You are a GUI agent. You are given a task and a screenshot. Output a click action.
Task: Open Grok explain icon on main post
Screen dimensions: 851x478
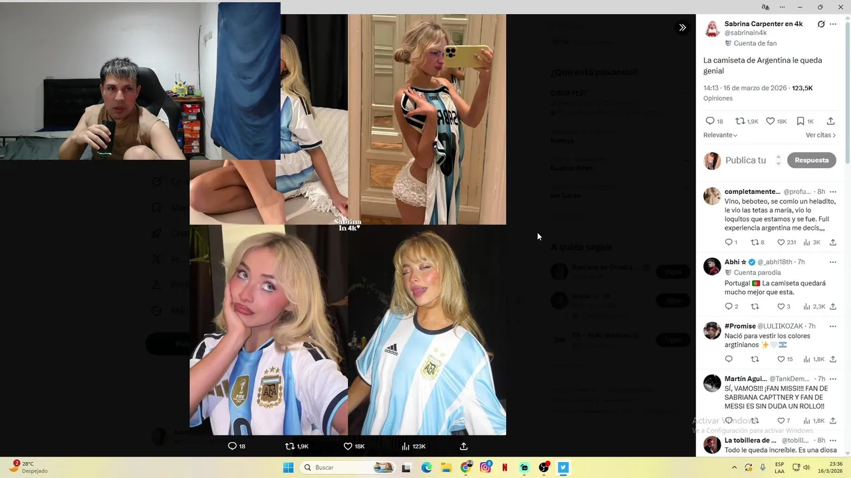[x=821, y=24]
